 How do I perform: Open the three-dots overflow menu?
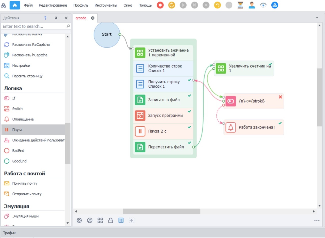click(317, 221)
